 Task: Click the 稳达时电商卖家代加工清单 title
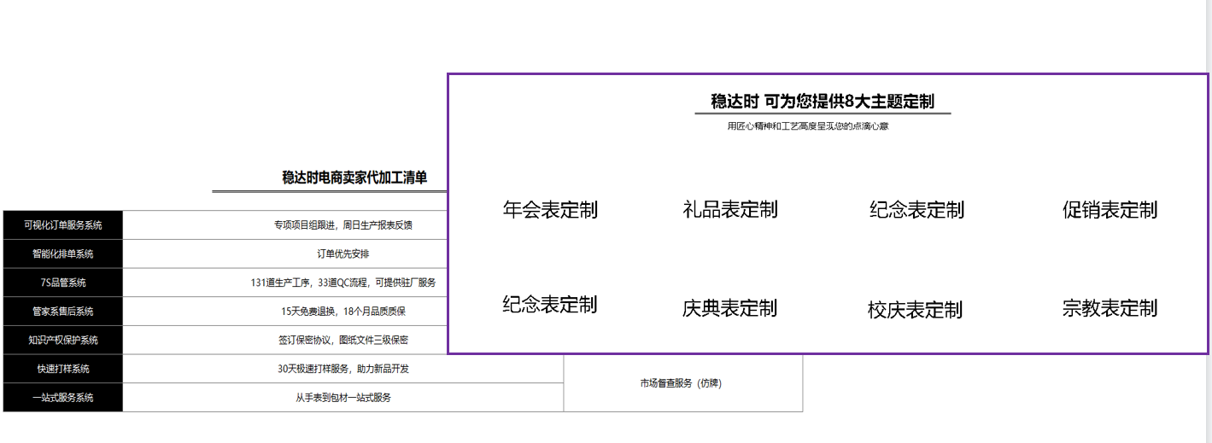354,178
